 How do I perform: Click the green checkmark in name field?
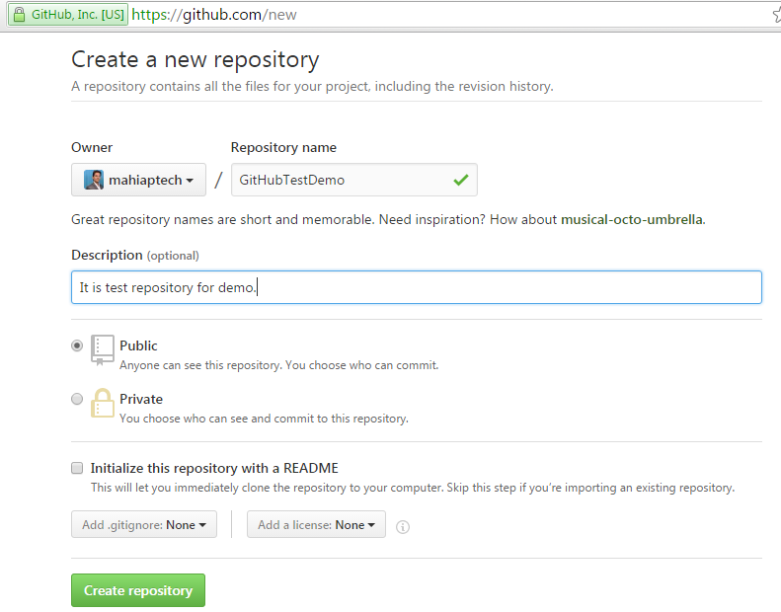click(461, 180)
